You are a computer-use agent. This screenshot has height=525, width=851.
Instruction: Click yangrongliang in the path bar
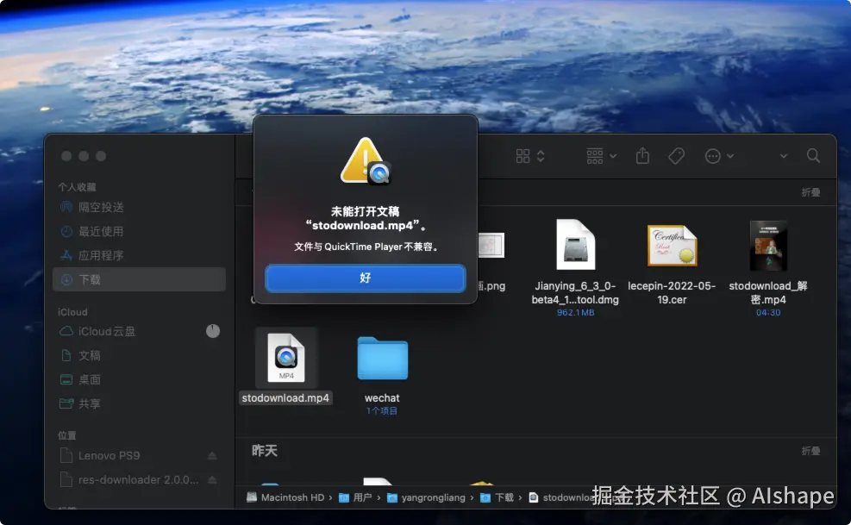(426, 497)
